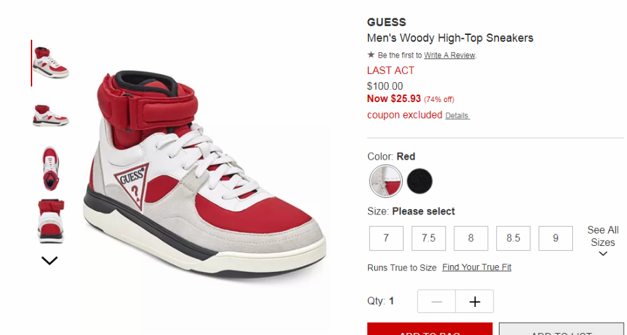This screenshot has width=627, height=335.
Task: Choose size 8
Action: coord(471,238)
